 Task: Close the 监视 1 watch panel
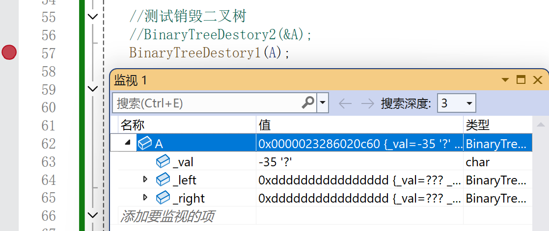point(537,80)
